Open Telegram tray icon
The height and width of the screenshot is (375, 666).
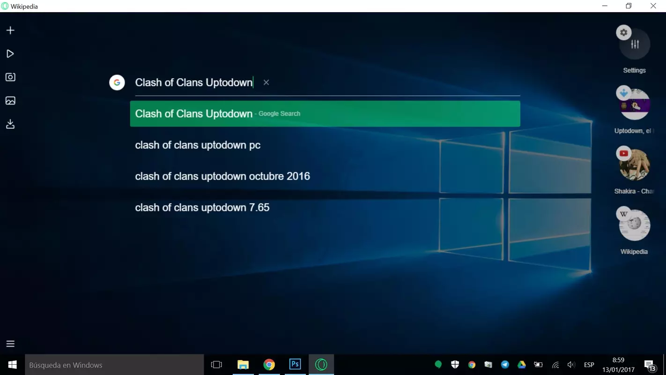pyautogui.click(x=505, y=365)
